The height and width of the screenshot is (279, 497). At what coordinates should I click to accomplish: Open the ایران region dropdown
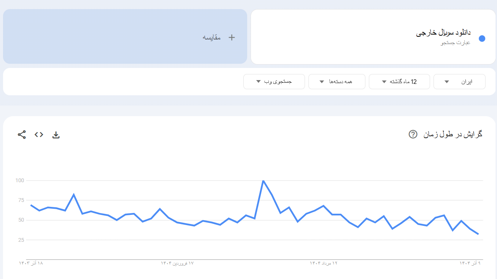[459, 82]
